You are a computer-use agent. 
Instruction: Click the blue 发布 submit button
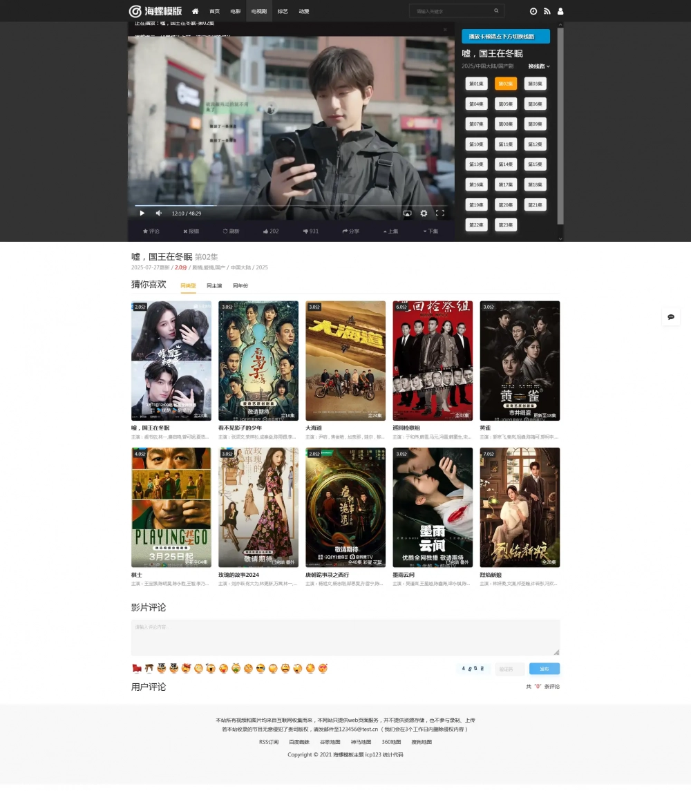tap(545, 669)
